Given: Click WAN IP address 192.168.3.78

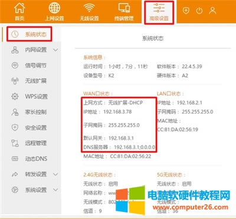Looking at the screenshot, I should [x=117, y=112].
